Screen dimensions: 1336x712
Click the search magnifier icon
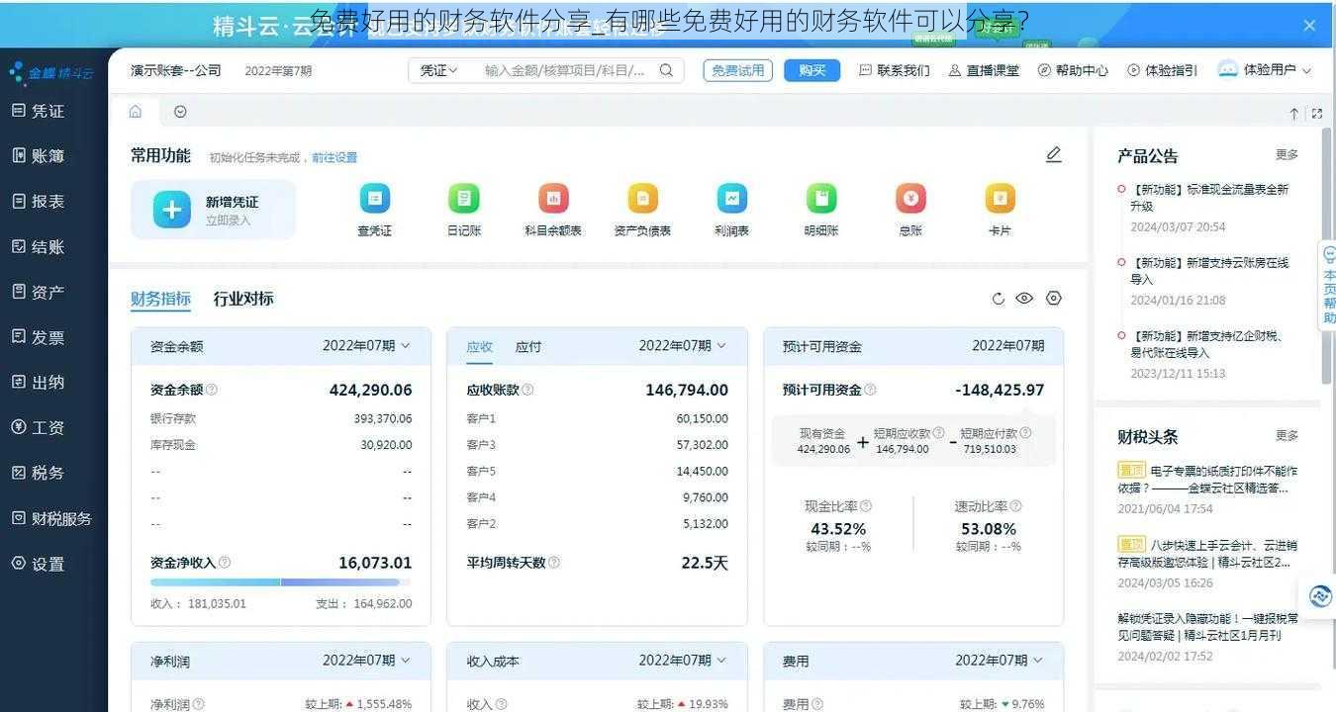(666, 70)
